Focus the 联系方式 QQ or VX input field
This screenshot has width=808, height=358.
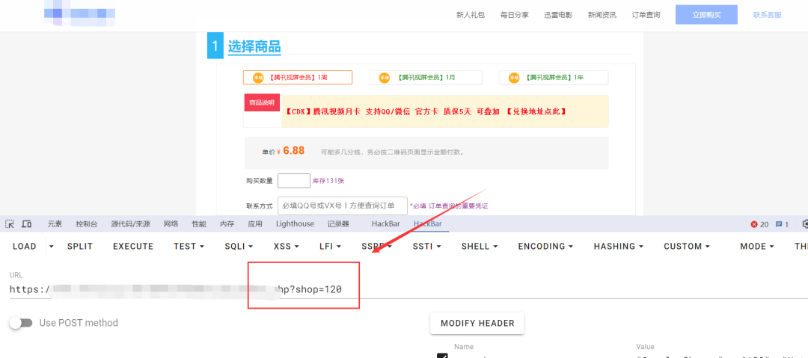(342, 206)
